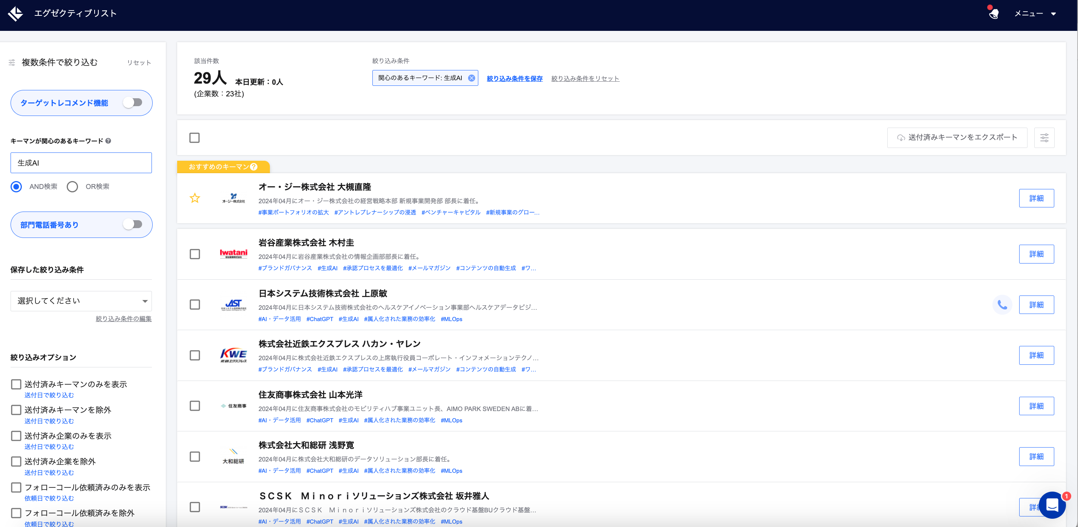Click help icon beside キーマンが関心のあるキーワード
This screenshot has width=1078, height=527.
[109, 141]
